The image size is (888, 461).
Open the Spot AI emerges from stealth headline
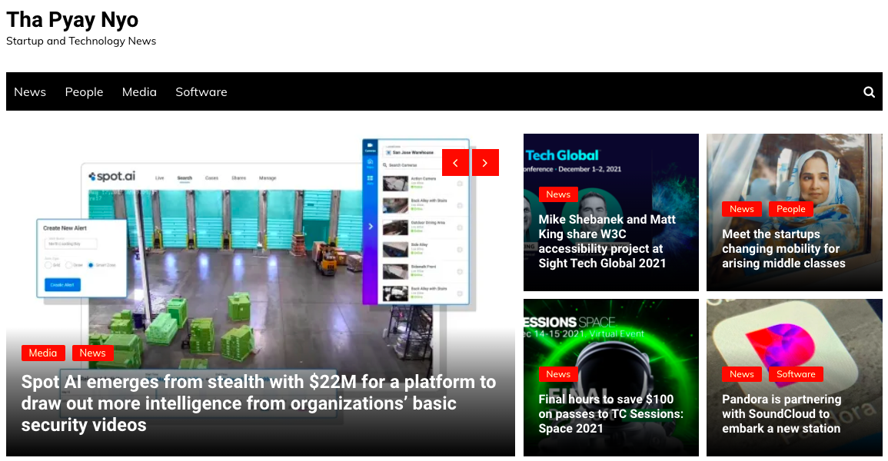(x=258, y=403)
